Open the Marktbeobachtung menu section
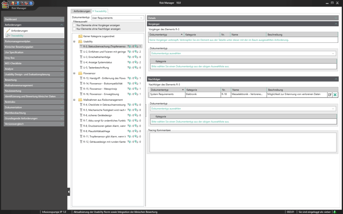Viewport: 343px width, 214px height. click(34, 113)
